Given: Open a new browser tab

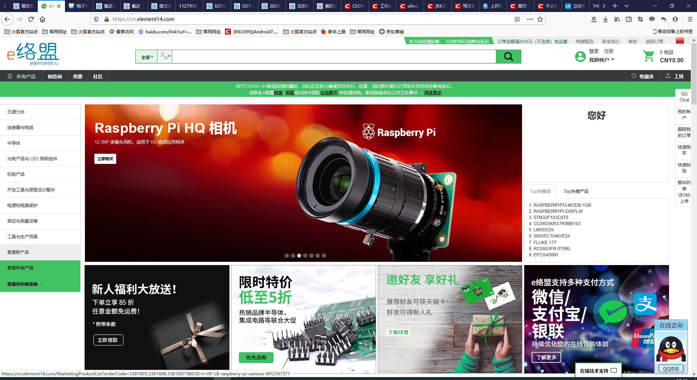Looking at the screenshot, I should pos(615,6).
